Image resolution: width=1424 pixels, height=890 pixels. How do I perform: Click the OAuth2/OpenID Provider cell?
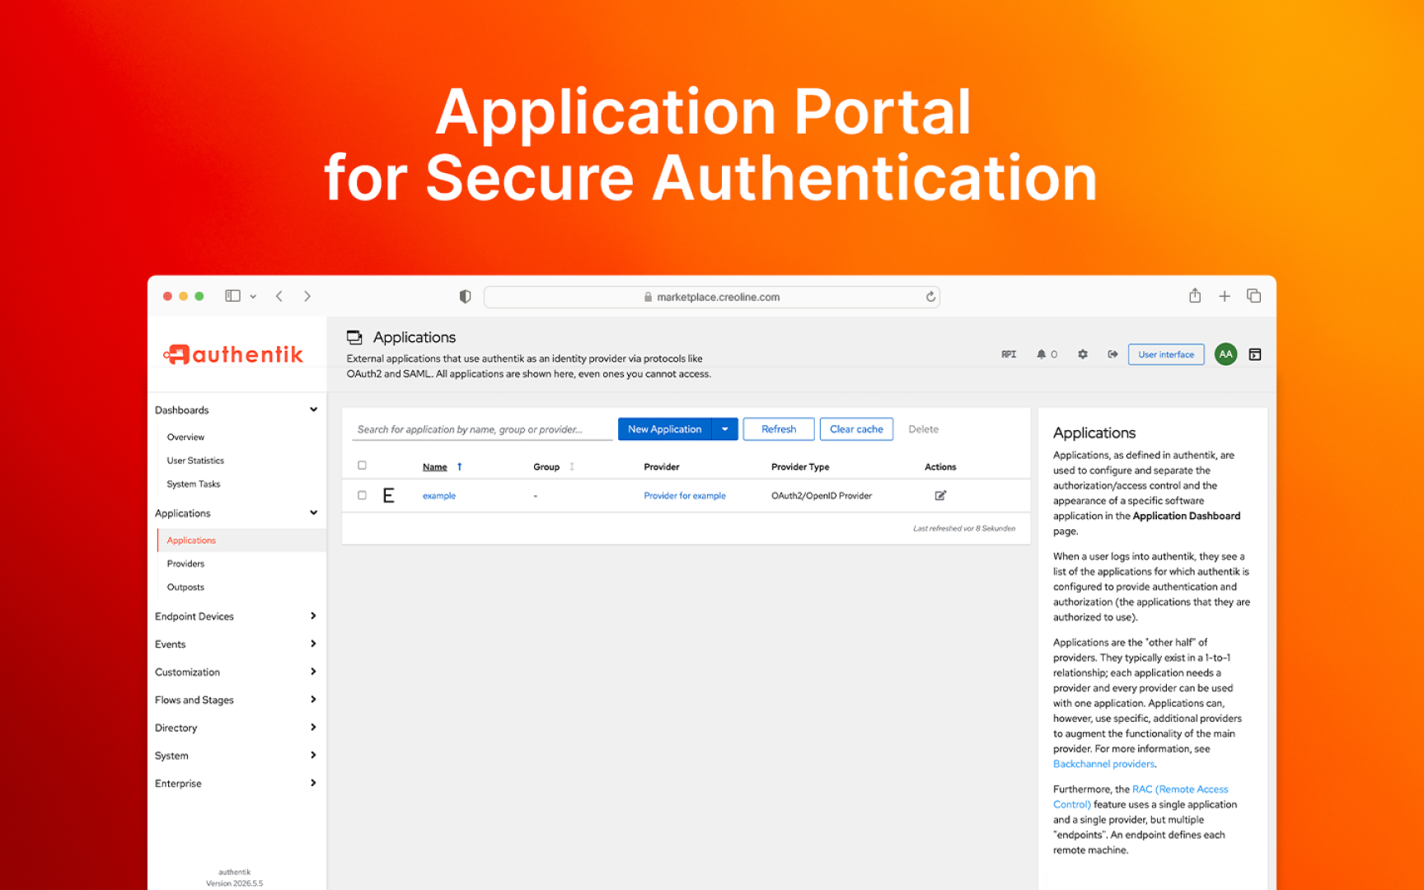pos(822,495)
